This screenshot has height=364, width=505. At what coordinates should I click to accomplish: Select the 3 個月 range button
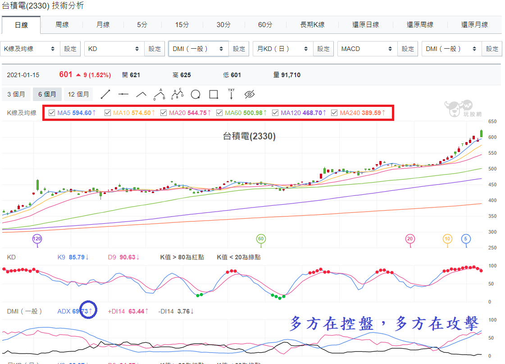click(16, 94)
